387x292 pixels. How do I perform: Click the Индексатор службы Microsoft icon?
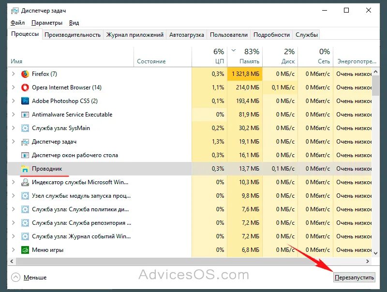(x=25, y=182)
